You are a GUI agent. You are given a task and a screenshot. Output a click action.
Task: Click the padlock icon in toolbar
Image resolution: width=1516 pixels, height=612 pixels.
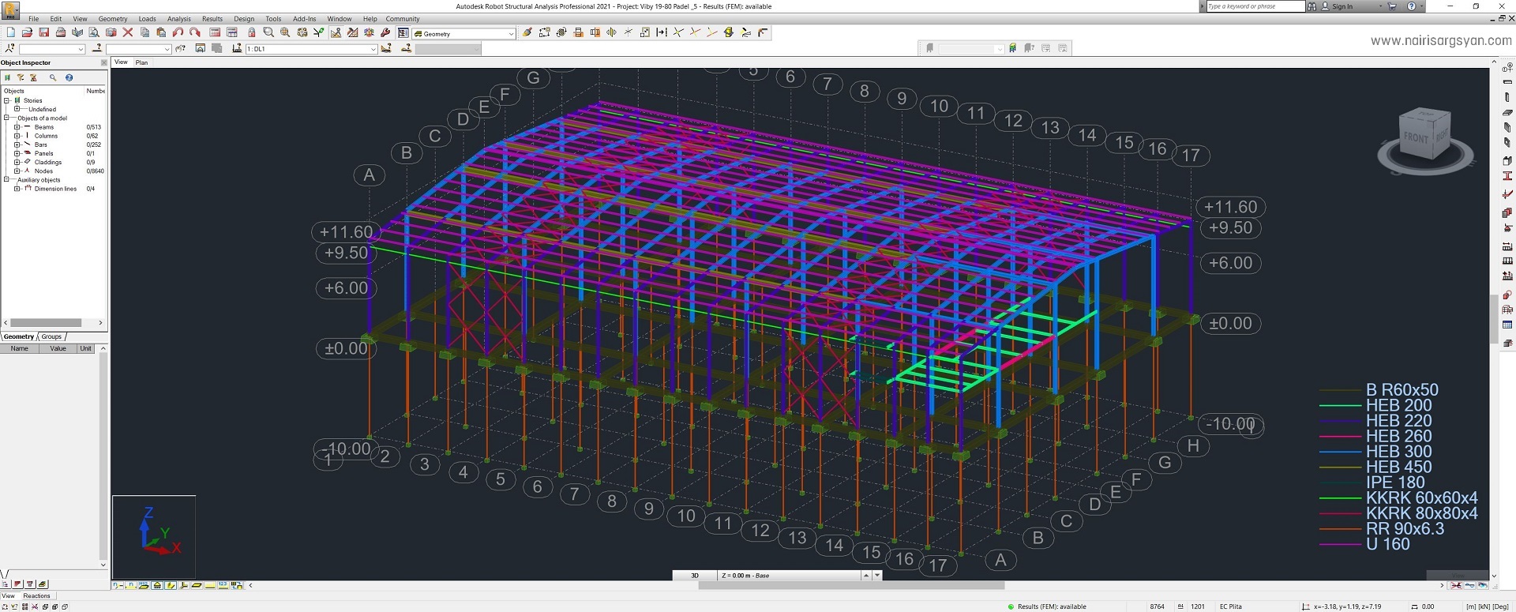tap(251, 32)
